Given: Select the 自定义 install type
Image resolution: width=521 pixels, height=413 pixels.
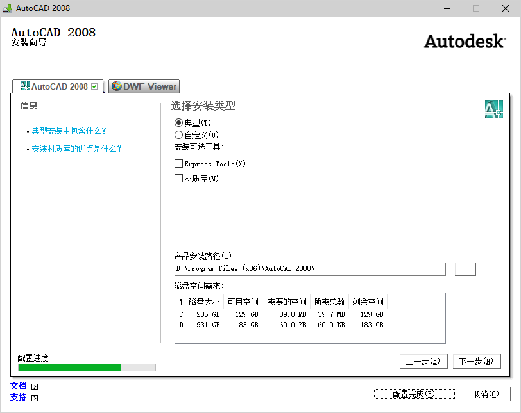Looking at the screenshot, I should pos(177,134).
